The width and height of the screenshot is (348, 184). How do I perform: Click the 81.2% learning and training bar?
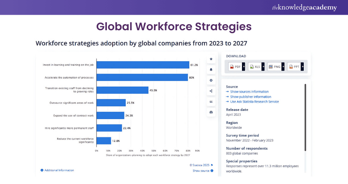pyautogui.click(x=142, y=65)
